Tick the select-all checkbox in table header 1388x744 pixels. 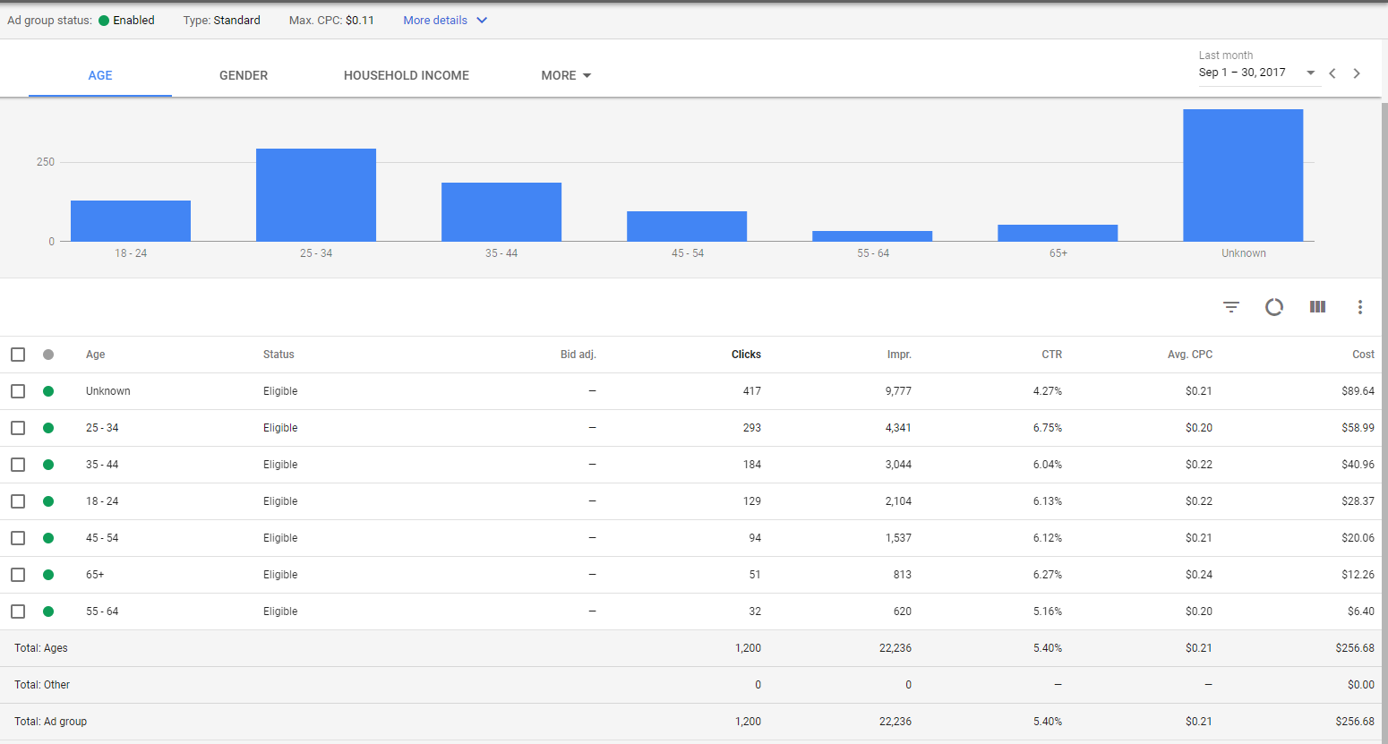click(18, 355)
